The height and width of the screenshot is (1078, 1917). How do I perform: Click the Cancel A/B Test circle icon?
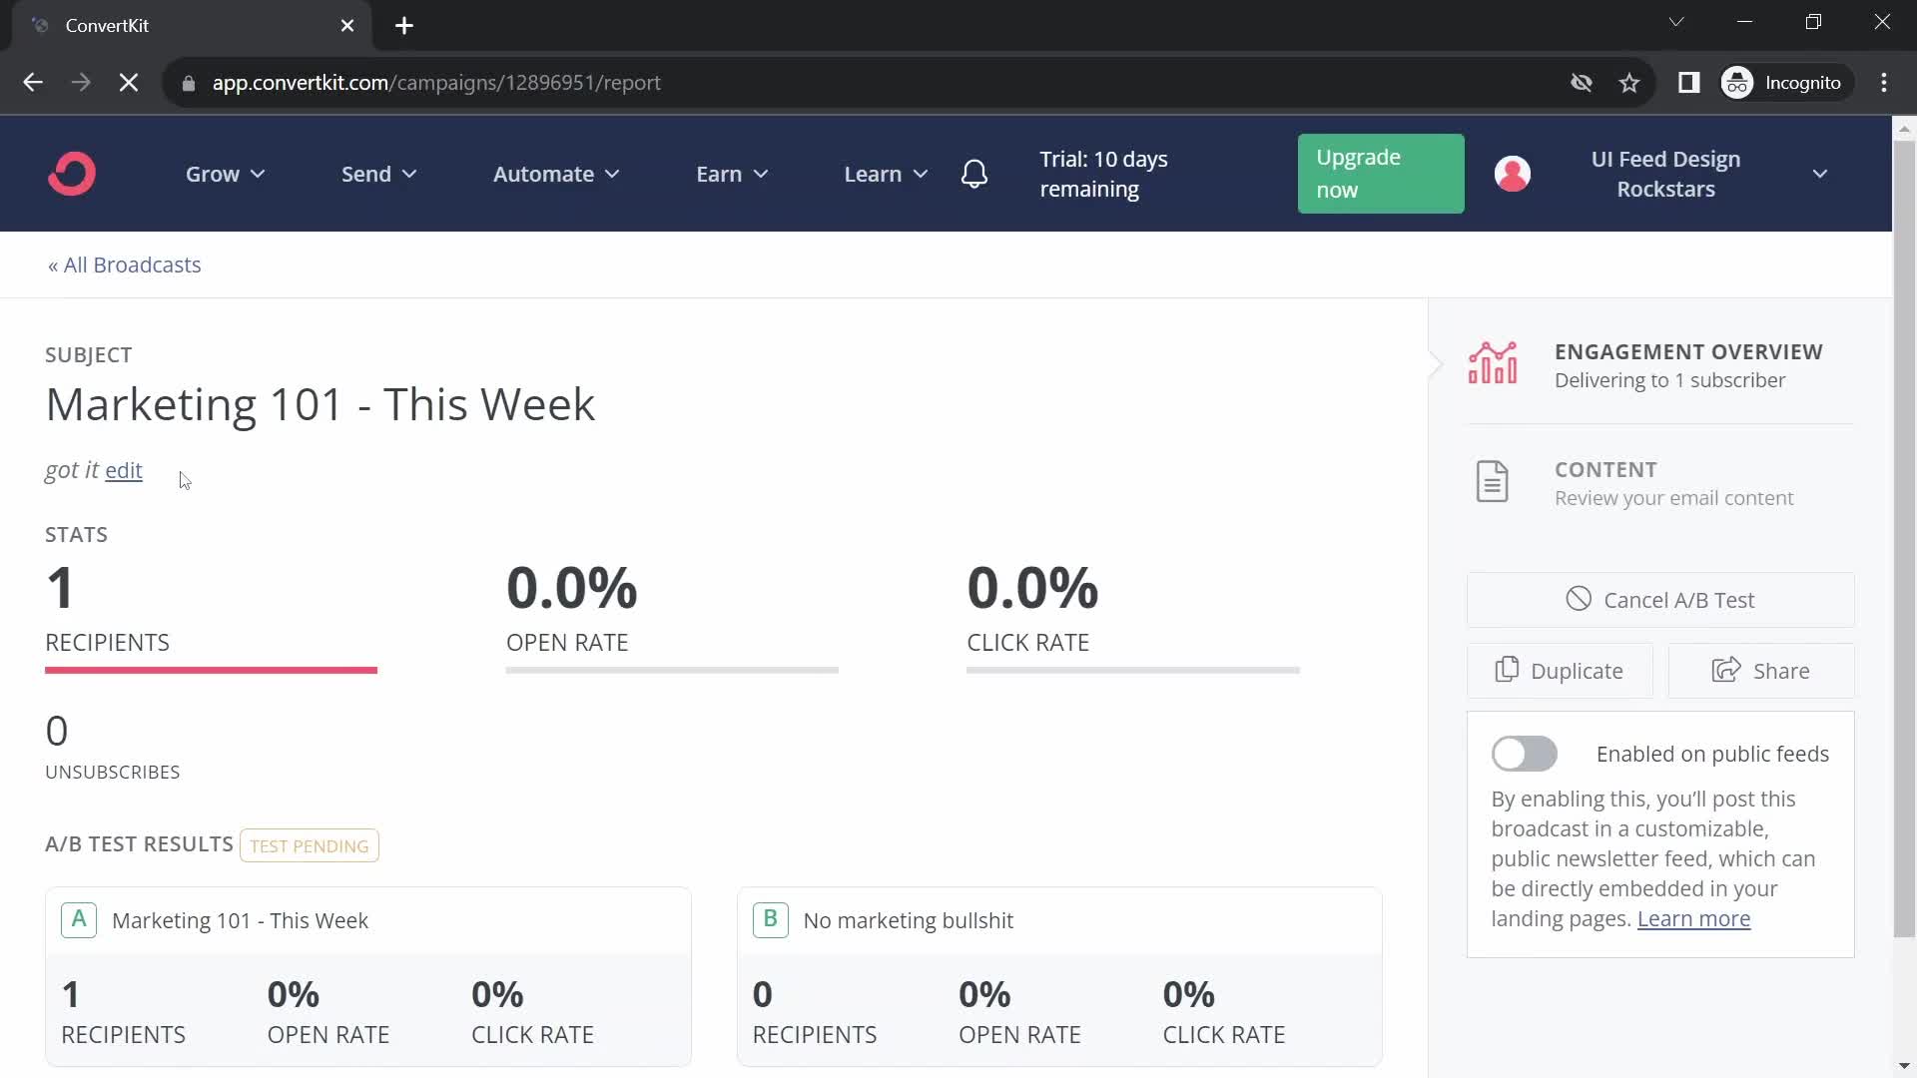coord(1579,599)
